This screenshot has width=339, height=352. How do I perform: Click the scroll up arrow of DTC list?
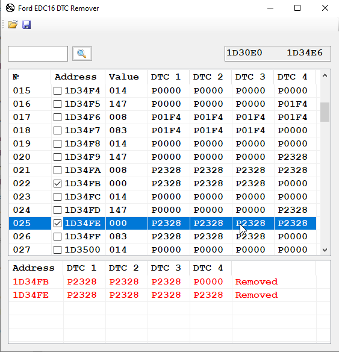point(325,76)
